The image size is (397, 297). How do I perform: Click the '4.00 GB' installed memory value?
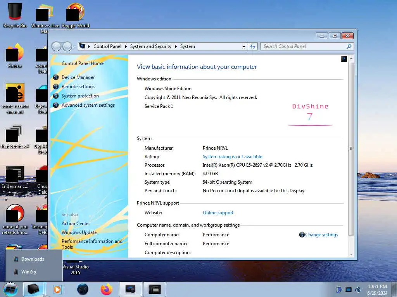tap(210, 174)
